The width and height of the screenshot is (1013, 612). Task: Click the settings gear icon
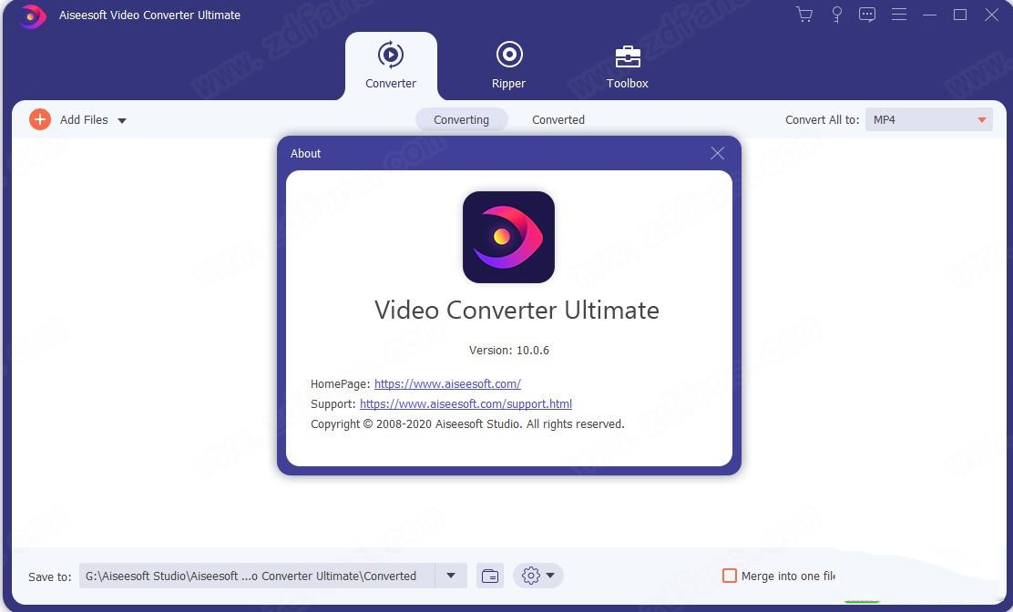pos(531,576)
